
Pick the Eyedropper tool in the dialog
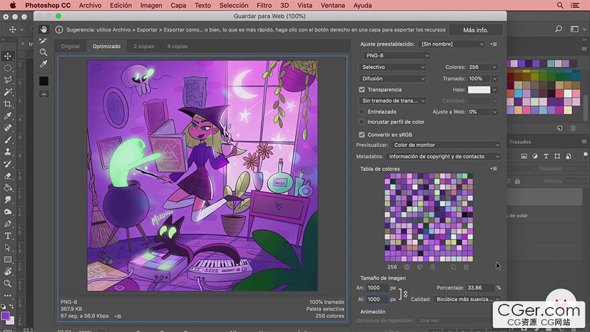tap(44, 64)
